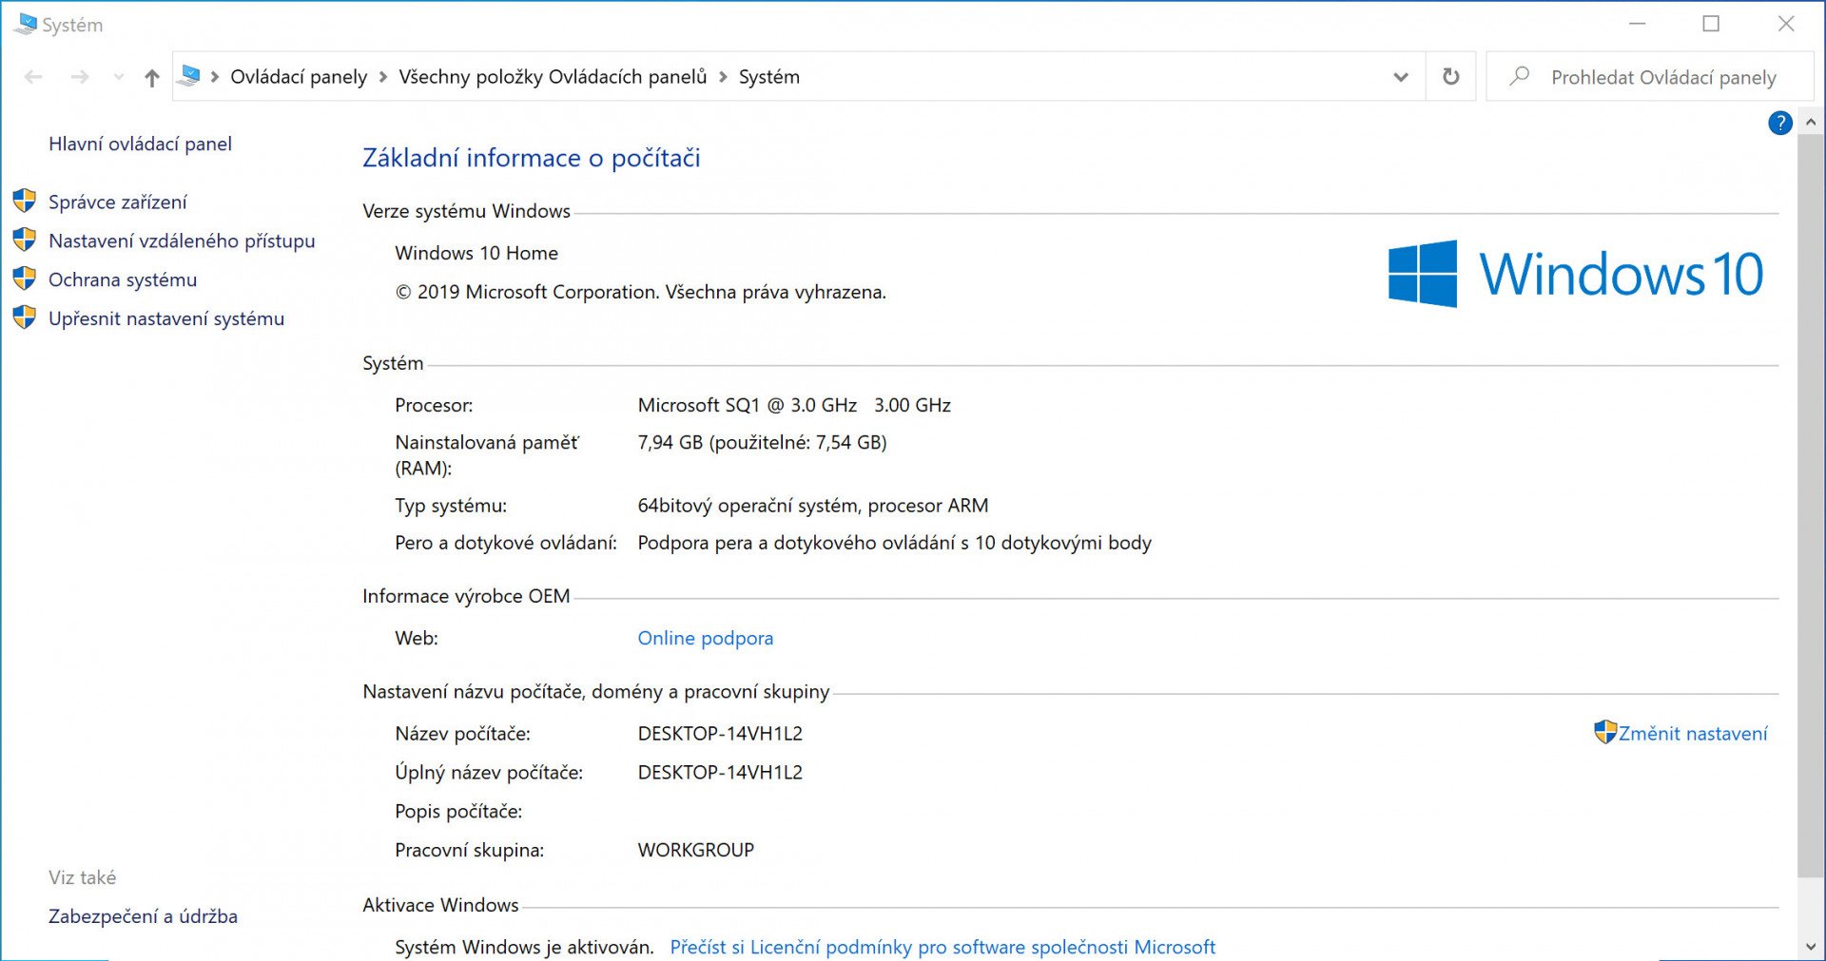Click the Systém window title icon
The image size is (1826, 961).
25,24
